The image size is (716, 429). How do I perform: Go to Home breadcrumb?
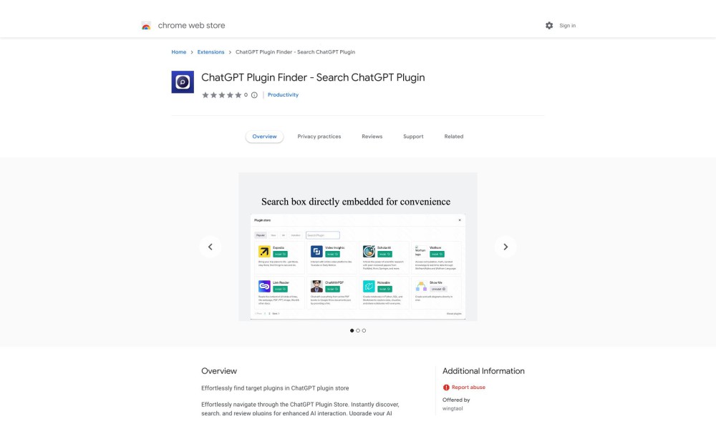tap(178, 52)
